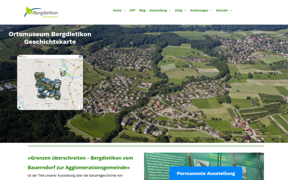This screenshot has width=288, height=180.
Task: Expand the Ziitig dropdown chevron
Action: point(185,11)
